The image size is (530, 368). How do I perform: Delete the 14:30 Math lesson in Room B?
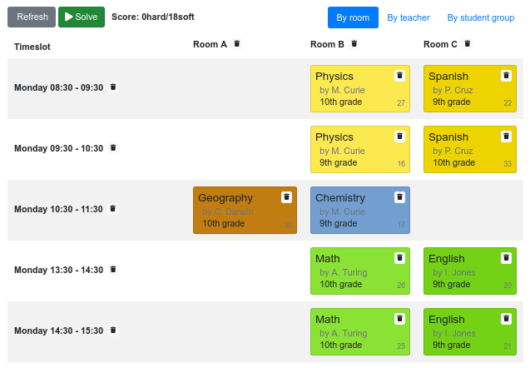(x=399, y=319)
